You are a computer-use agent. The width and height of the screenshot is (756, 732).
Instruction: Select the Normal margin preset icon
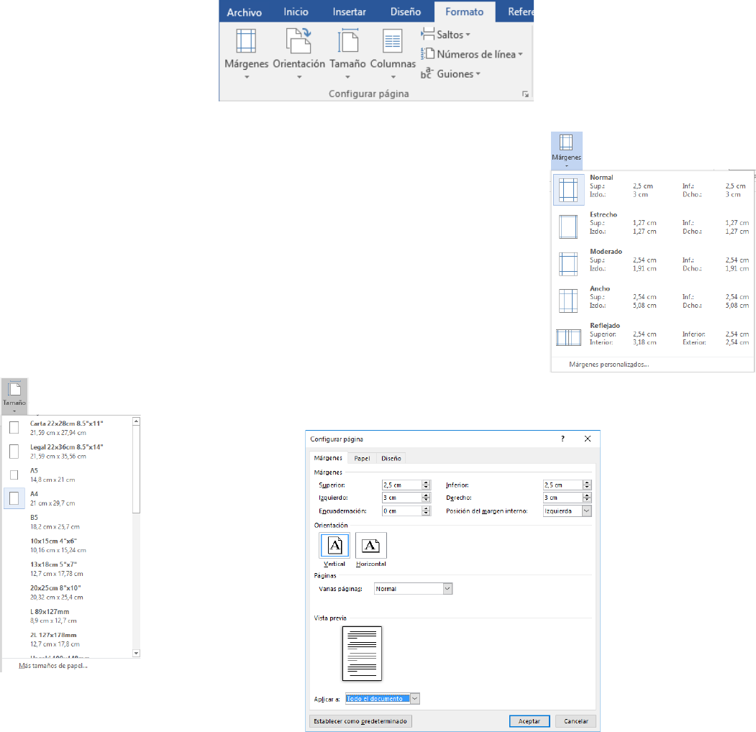click(x=568, y=190)
